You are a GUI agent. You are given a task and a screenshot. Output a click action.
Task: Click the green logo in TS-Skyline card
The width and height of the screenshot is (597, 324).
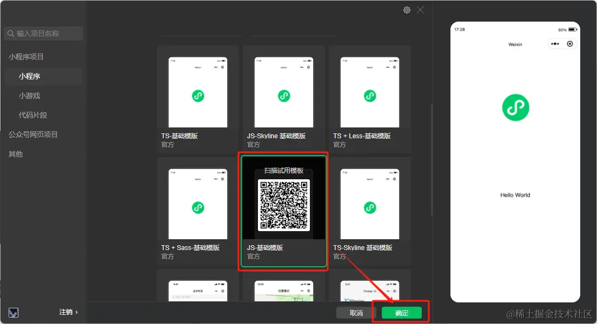(370, 208)
